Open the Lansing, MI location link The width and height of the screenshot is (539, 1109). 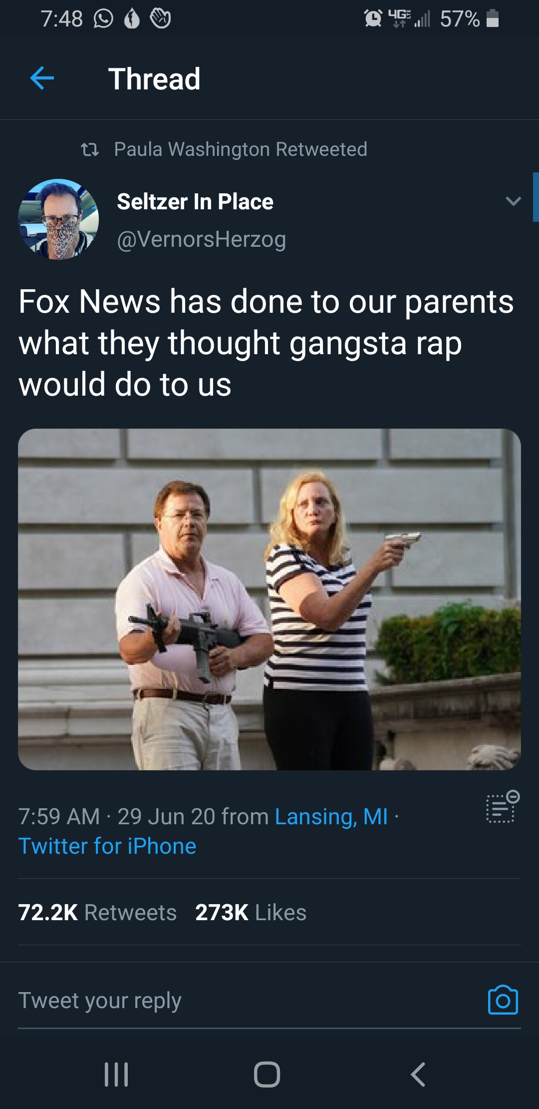(x=331, y=817)
